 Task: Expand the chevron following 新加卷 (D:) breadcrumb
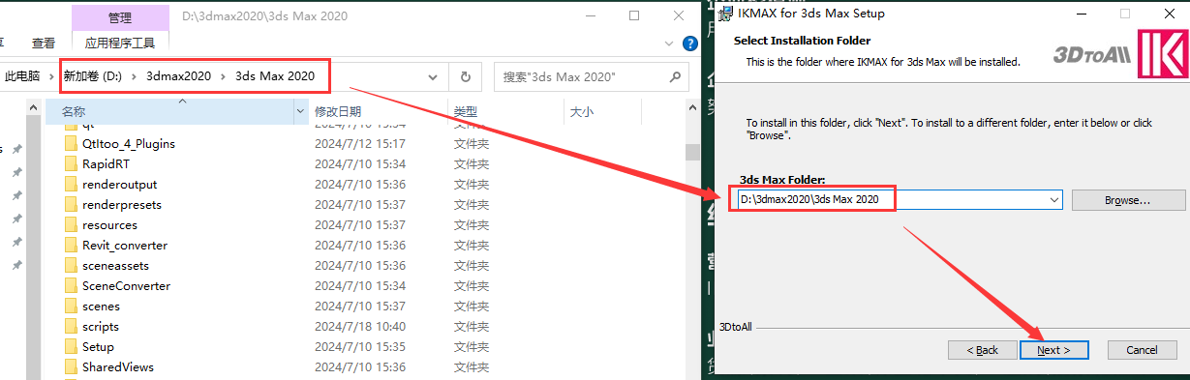[x=134, y=75]
